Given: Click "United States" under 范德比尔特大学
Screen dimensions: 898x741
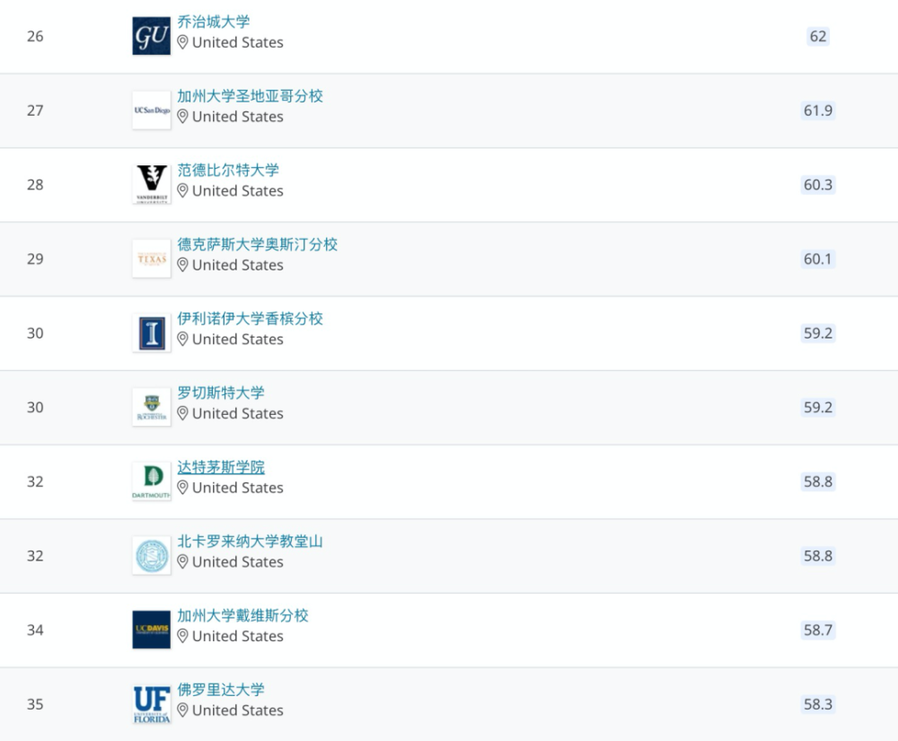Looking at the screenshot, I should point(238,190).
